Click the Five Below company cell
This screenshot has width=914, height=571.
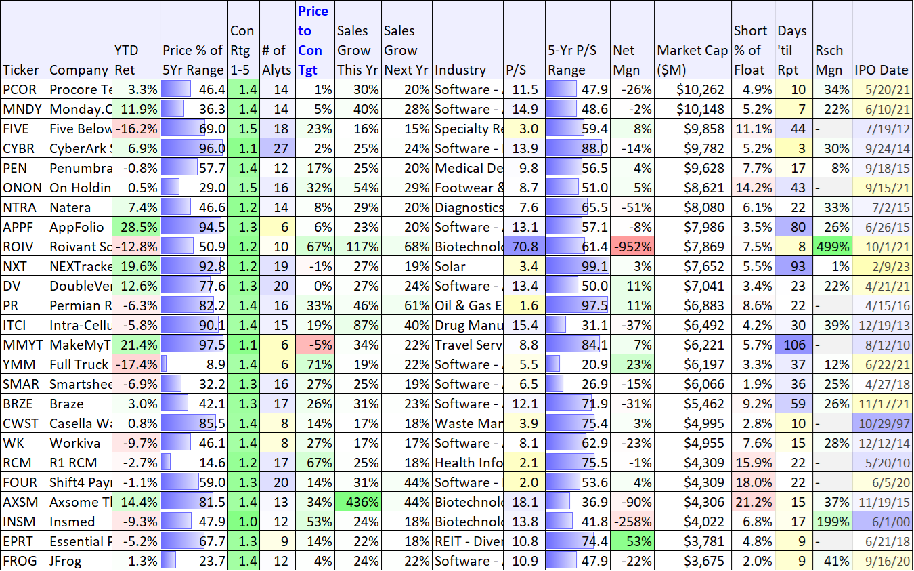coord(81,129)
